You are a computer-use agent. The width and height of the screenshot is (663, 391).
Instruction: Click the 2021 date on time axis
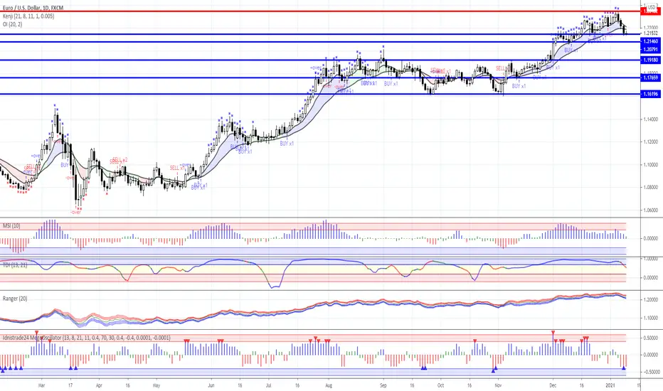(x=610, y=385)
